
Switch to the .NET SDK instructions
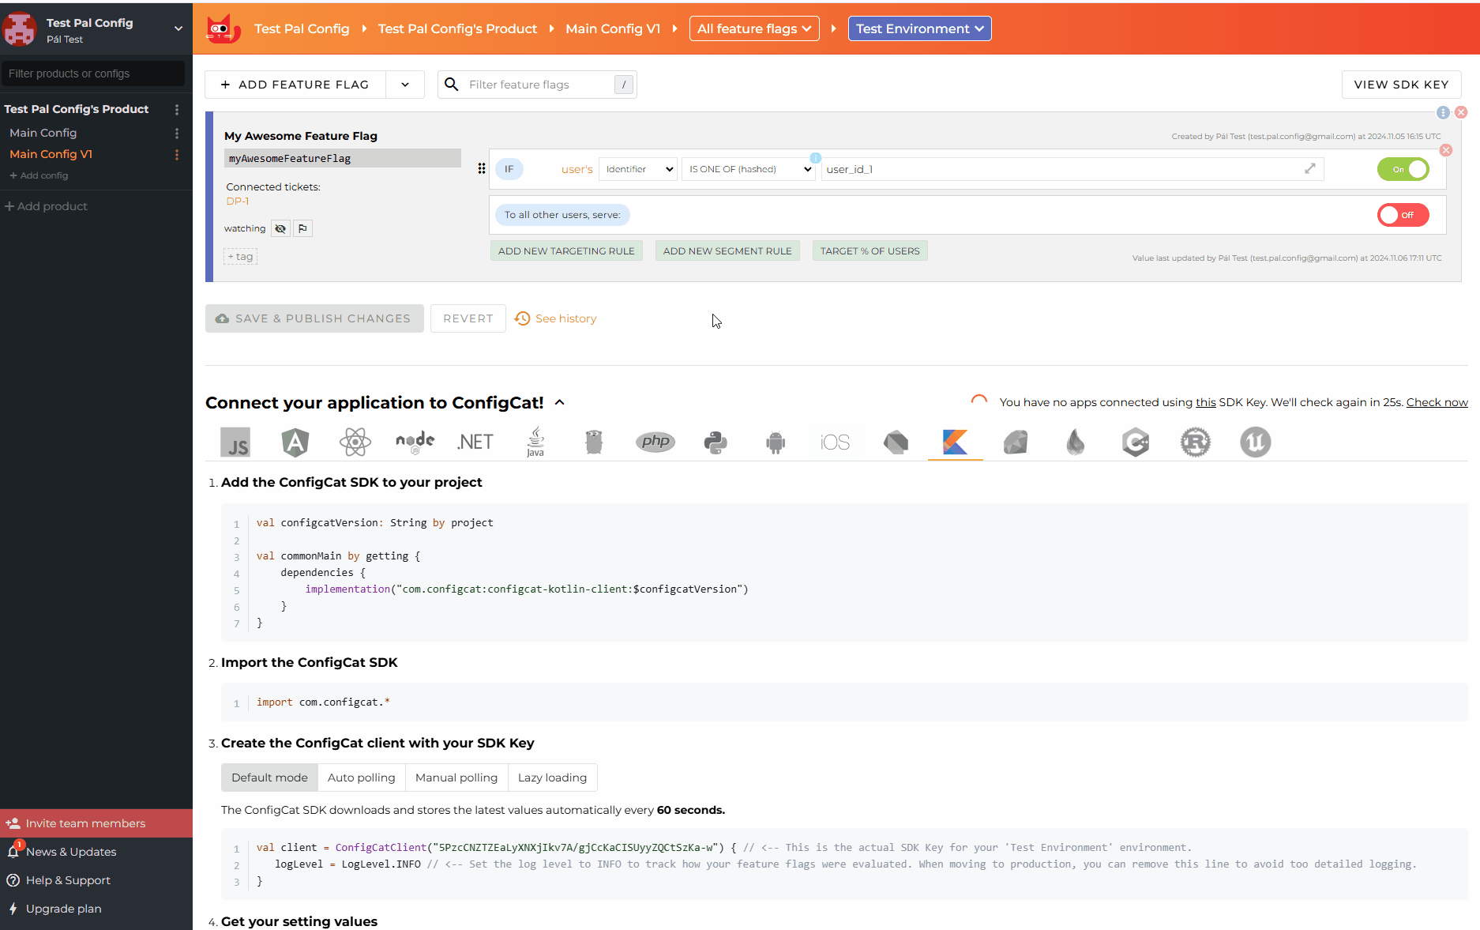click(x=475, y=442)
